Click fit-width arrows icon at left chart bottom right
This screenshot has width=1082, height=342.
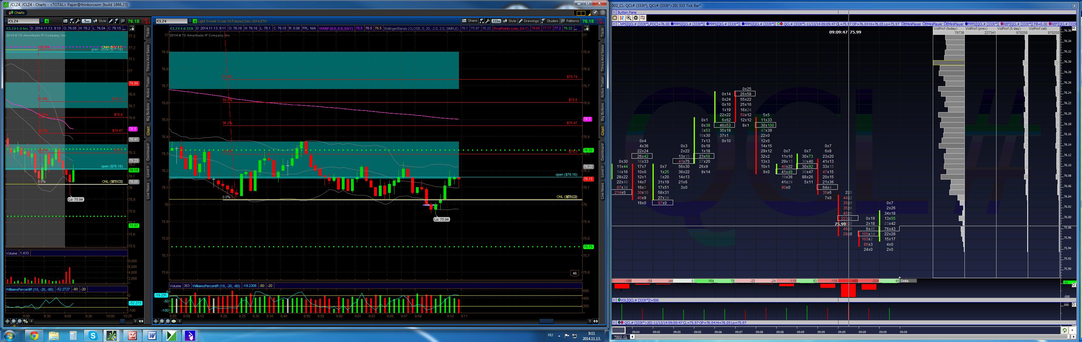[141, 321]
